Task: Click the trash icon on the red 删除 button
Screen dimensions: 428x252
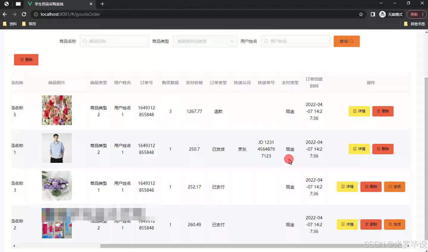Action: [x=21, y=59]
